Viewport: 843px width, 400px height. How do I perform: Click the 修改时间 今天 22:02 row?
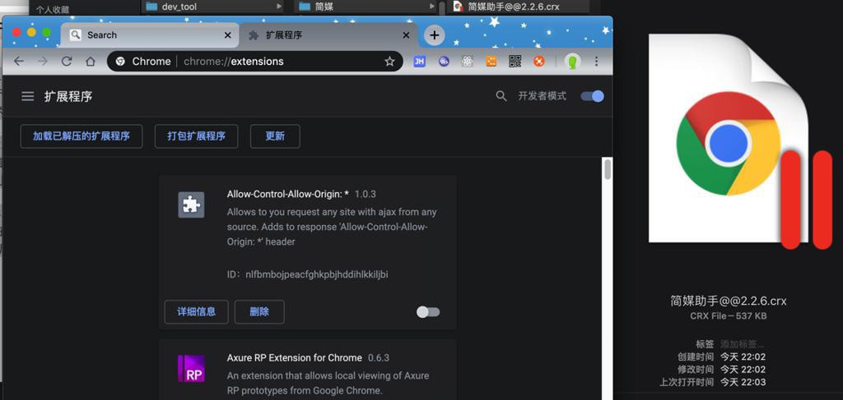coord(722,370)
